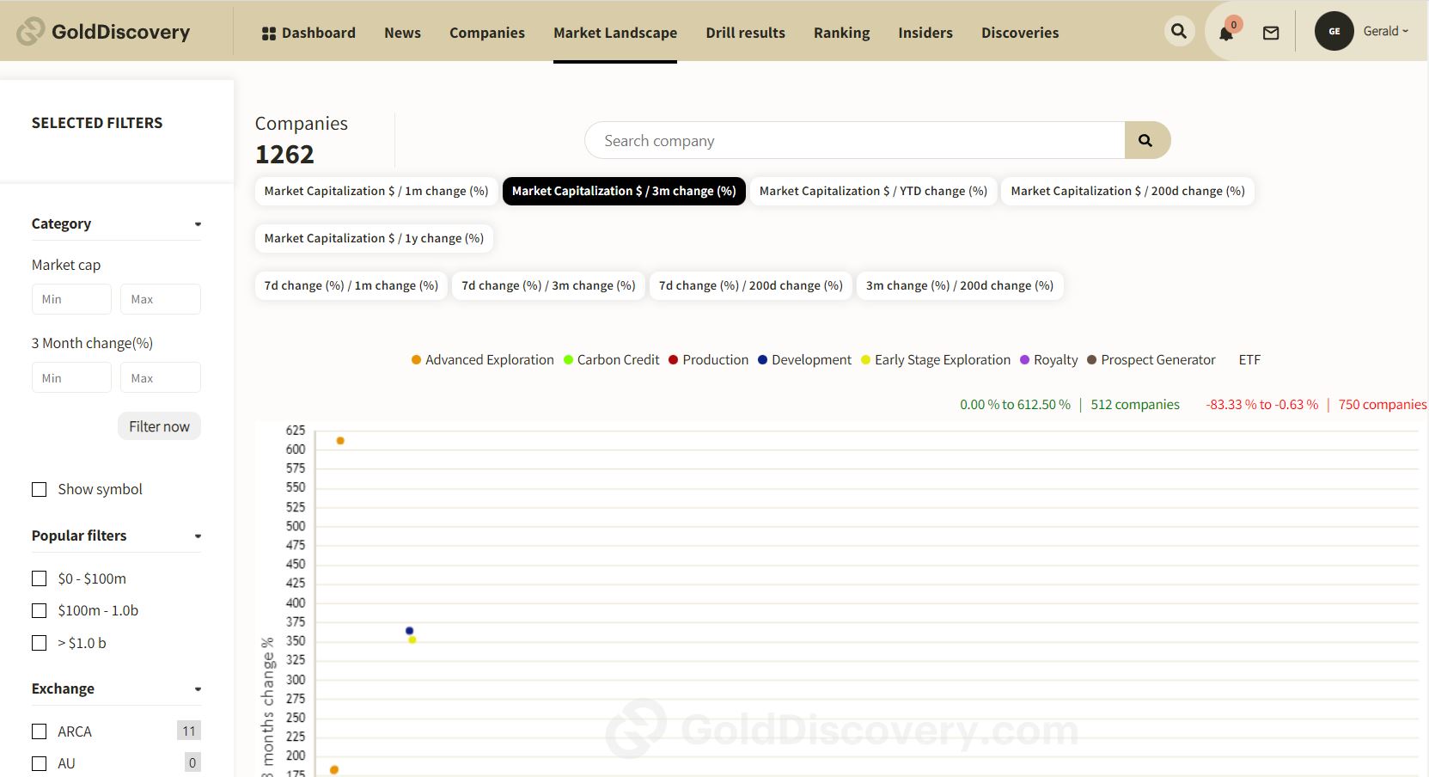
Task: Toggle Early Stage Exploration legend swatch
Action: (x=865, y=360)
